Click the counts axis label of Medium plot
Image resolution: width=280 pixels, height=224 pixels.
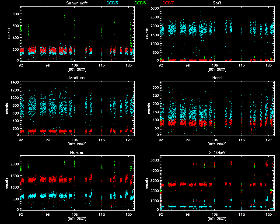[9, 108]
